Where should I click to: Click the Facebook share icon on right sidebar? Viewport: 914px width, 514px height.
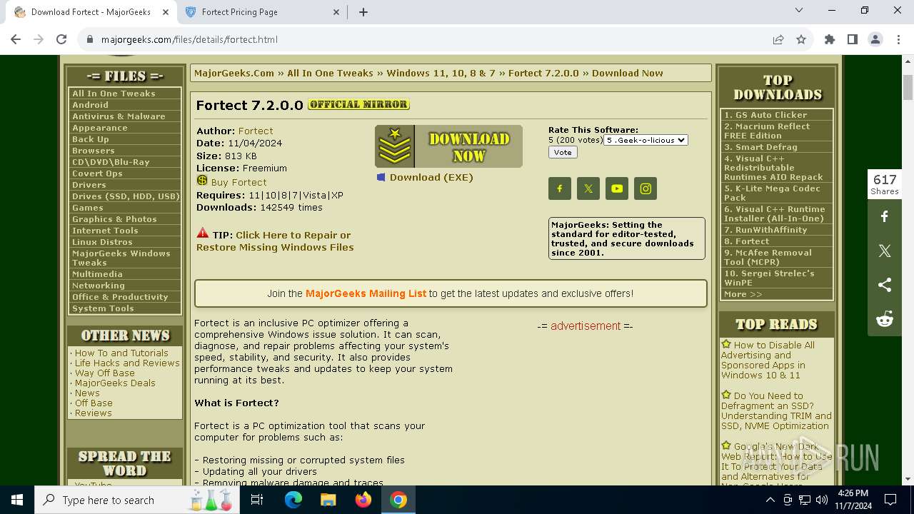click(885, 216)
